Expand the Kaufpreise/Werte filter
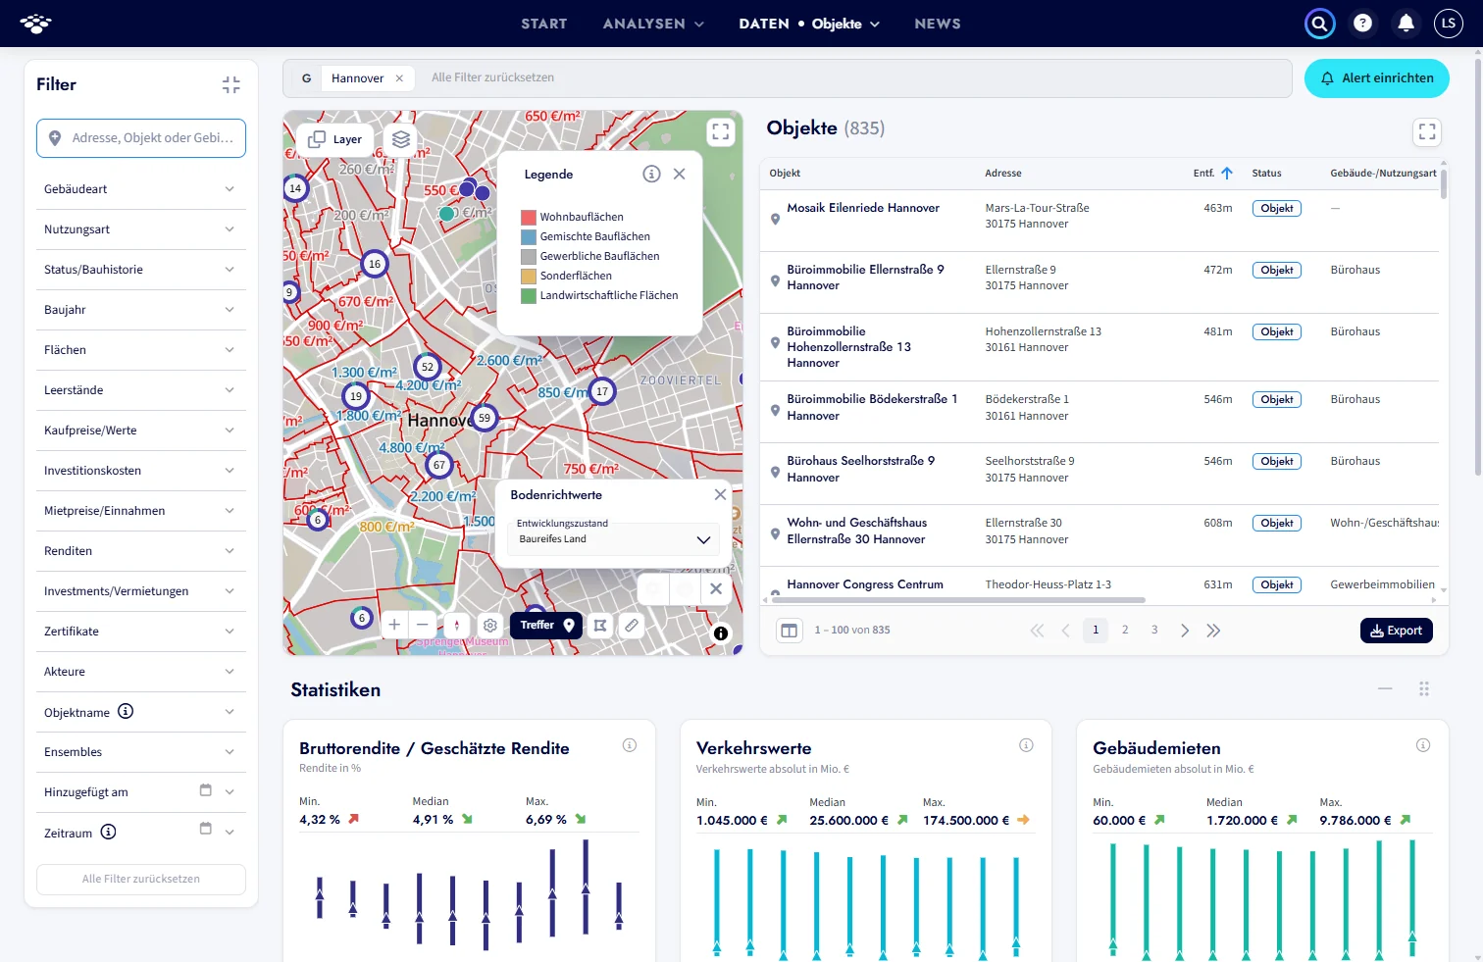Image resolution: width=1483 pixels, height=962 pixels. coord(141,430)
